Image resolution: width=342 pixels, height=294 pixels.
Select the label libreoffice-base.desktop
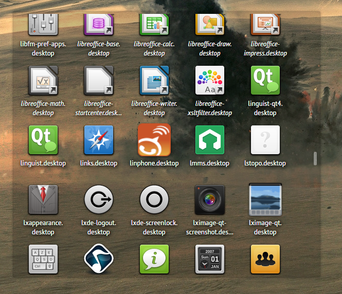point(99,49)
